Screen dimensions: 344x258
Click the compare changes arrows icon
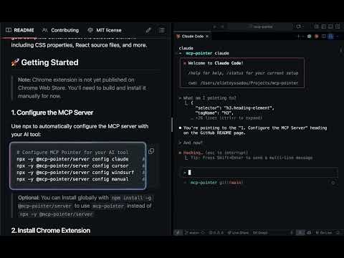[300, 37]
